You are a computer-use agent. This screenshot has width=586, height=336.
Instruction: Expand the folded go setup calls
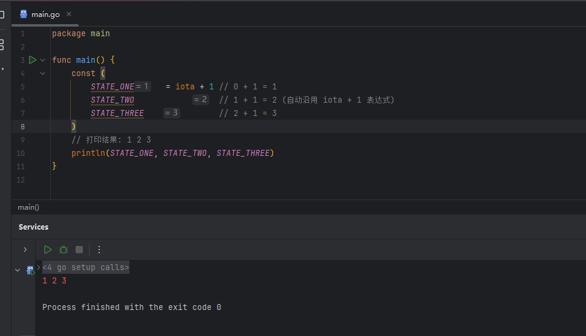click(39, 267)
